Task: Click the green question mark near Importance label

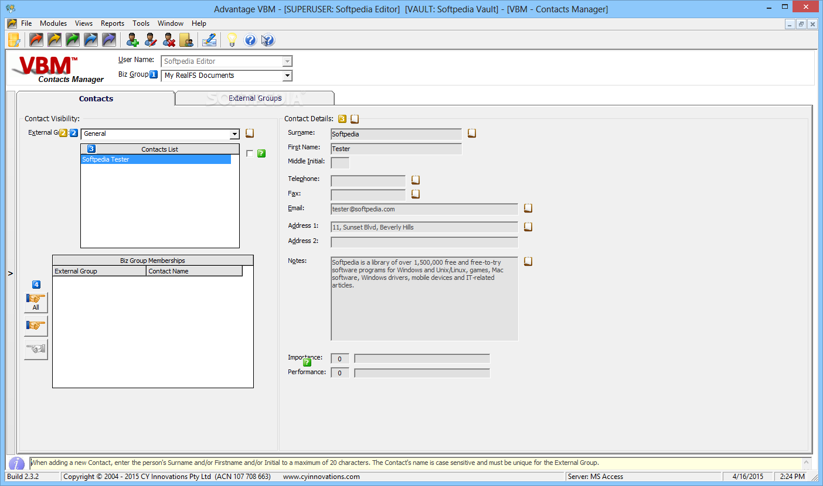Action: [x=307, y=362]
